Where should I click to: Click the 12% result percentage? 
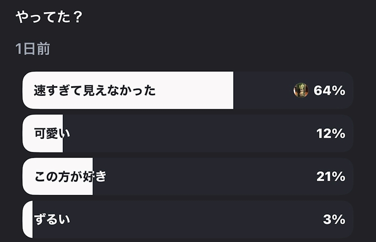(x=330, y=133)
